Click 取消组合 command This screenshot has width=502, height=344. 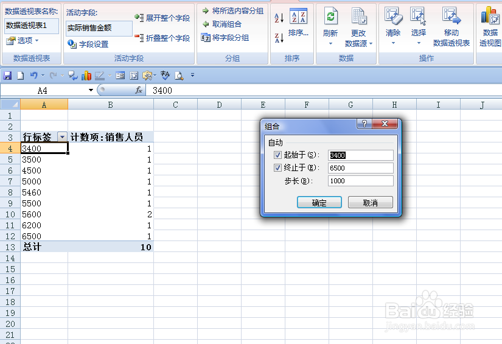[x=222, y=24]
